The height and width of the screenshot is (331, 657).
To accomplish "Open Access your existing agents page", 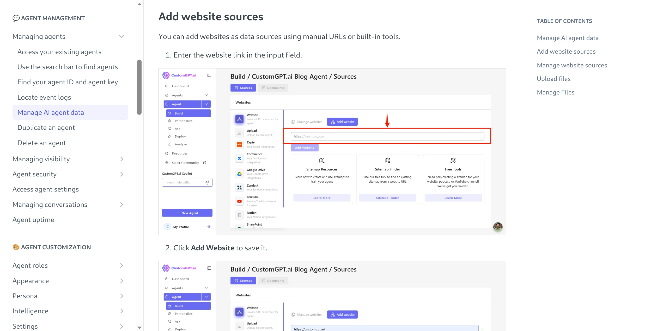I will 59,52.
